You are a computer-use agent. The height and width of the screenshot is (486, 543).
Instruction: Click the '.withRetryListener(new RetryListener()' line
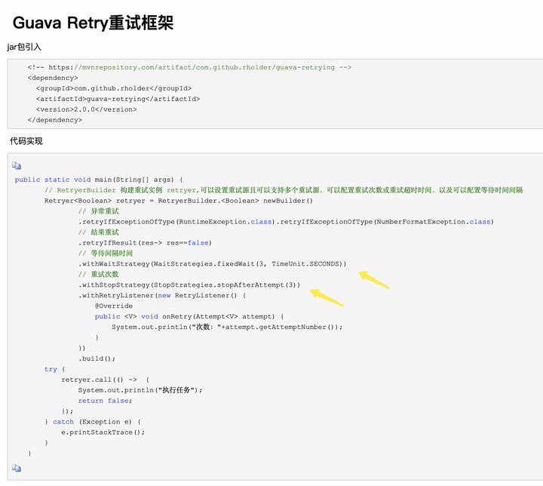coord(162,295)
